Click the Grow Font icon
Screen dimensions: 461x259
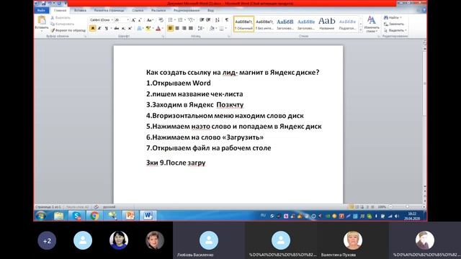coord(133,20)
